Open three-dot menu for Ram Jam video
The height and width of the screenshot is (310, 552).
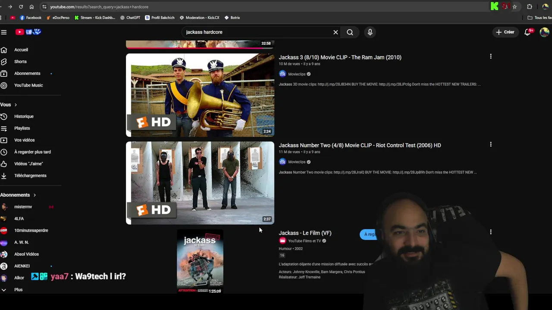point(491,56)
